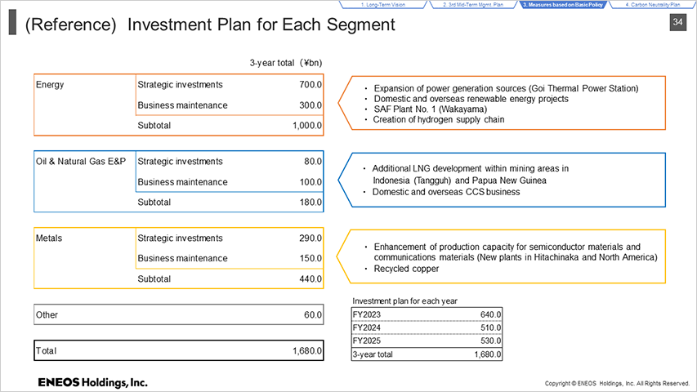Image resolution: width=697 pixels, height=392 pixels.
Task: Click the slide title Investment Plan for Each Segment
Action: tap(261, 24)
